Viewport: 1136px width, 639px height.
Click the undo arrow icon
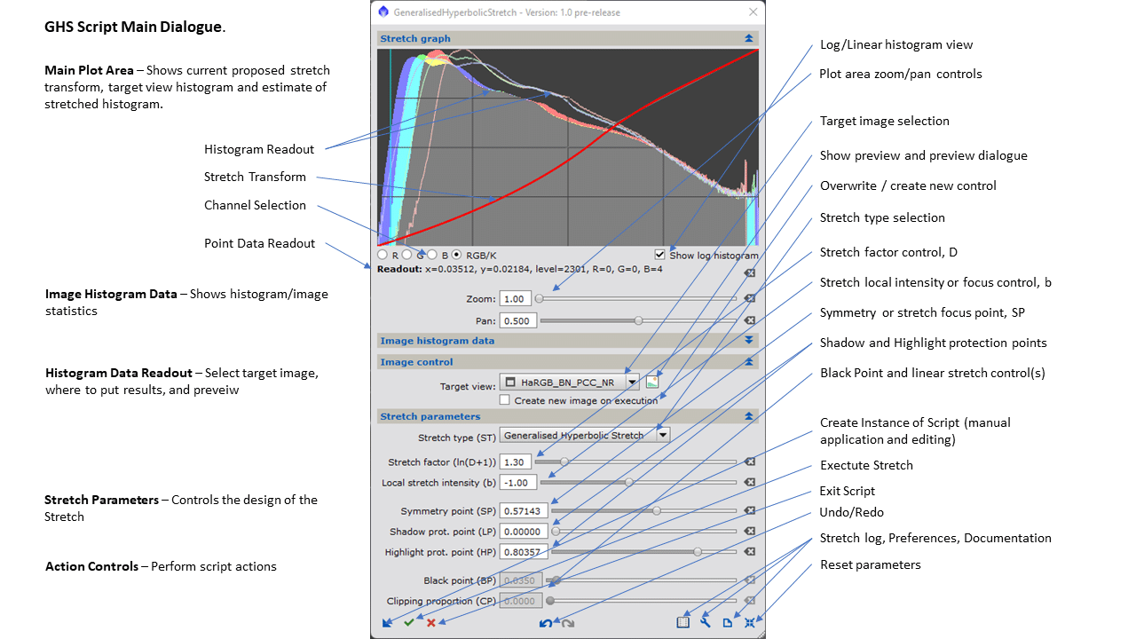click(546, 623)
